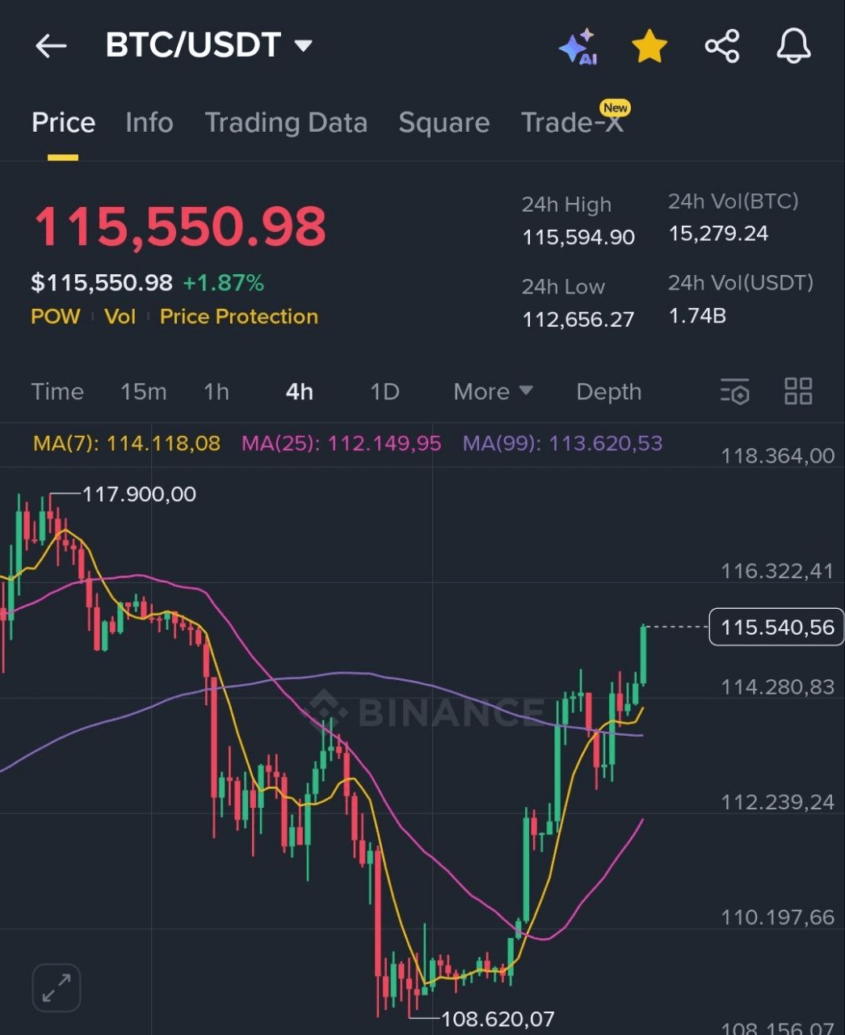Click the 115.540,56 current price marker
Image resolution: width=845 pixels, height=1035 pixels.
pos(776,627)
